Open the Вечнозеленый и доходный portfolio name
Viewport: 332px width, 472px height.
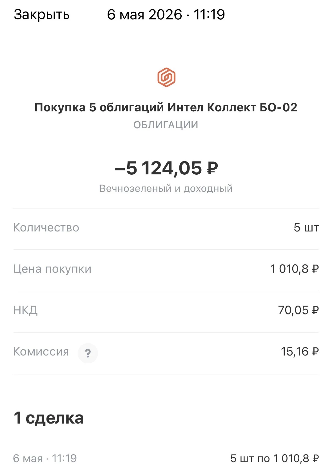click(x=166, y=188)
